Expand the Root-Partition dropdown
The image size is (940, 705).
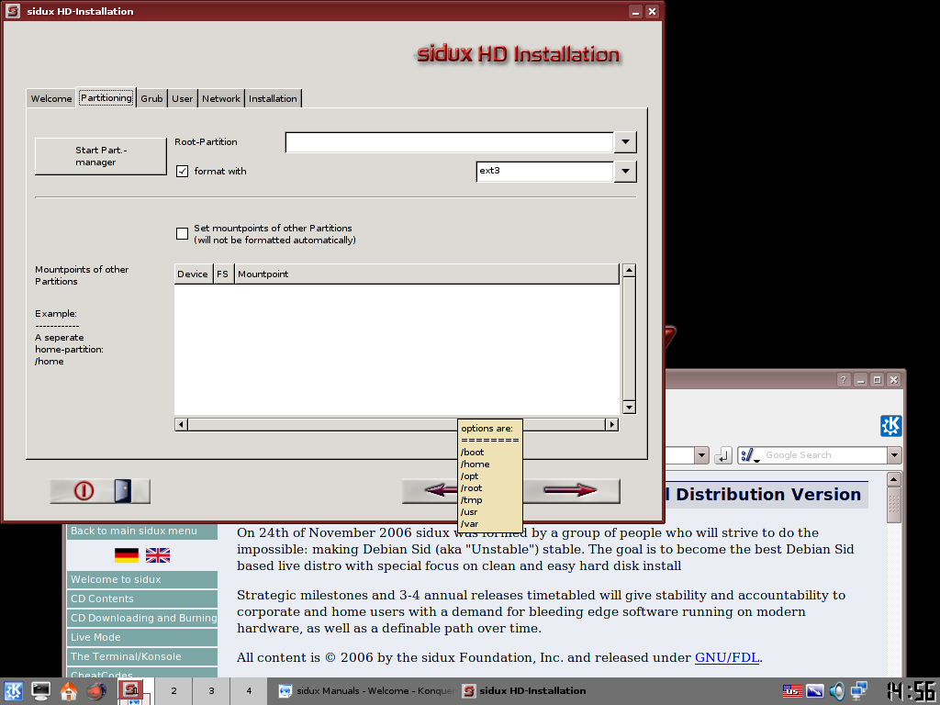tap(625, 142)
